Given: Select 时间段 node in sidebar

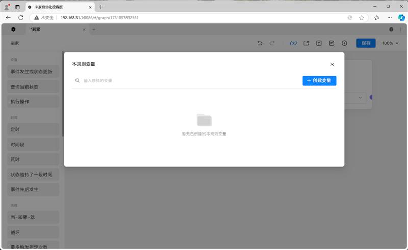Looking at the screenshot, I should [33, 145].
